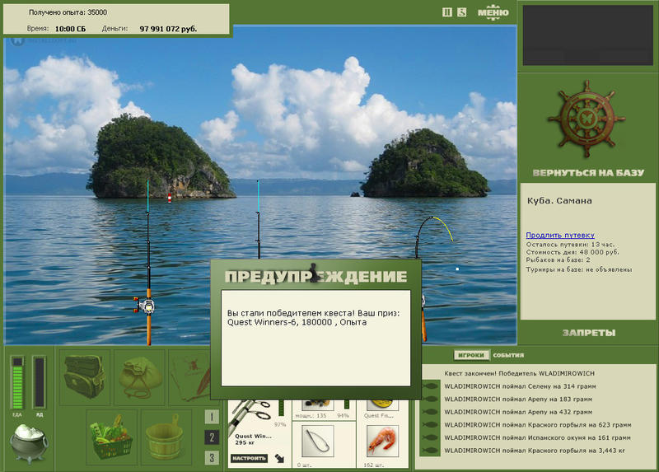Click event row 'Красного горбыля на 623 грамм'
The height and width of the screenshot is (472, 659).
click(x=538, y=424)
